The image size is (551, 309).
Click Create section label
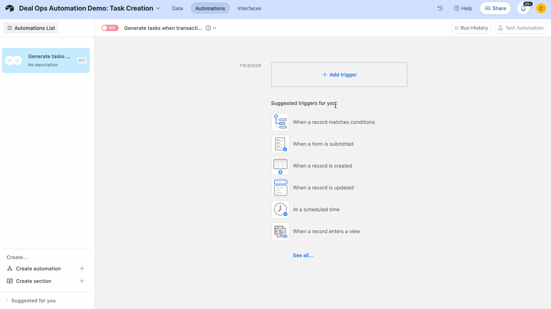[x=34, y=281]
